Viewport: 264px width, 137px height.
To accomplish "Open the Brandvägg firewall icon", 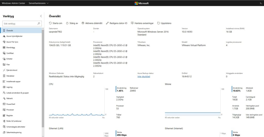I will [x=4, y=48].
